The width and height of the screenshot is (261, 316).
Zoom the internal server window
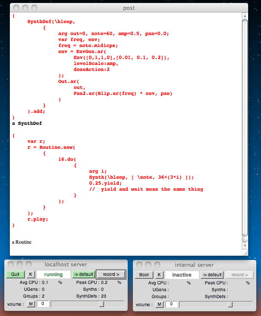coord(157,264)
